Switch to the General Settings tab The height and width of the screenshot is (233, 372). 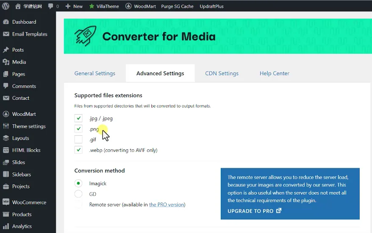94,74
